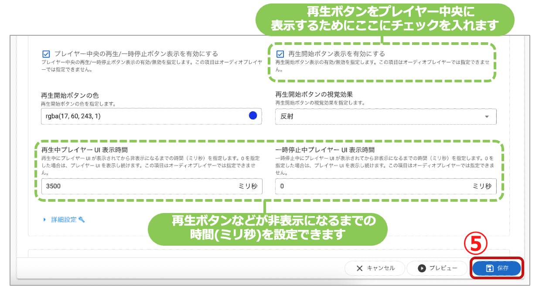The width and height of the screenshot is (539, 291).
Task: Select the プレビュー button
Action: pos(436,268)
